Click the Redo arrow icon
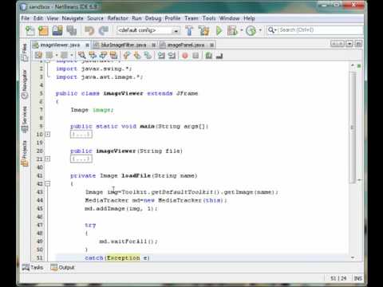Viewport: 383px width, 287px height. coord(103,30)
